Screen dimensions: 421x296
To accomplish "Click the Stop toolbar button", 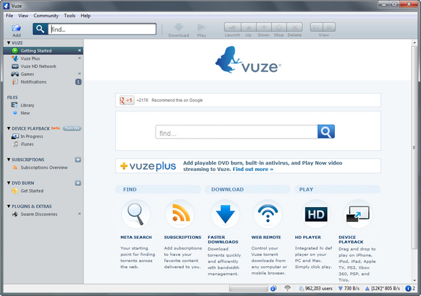I will coord(279,27).
